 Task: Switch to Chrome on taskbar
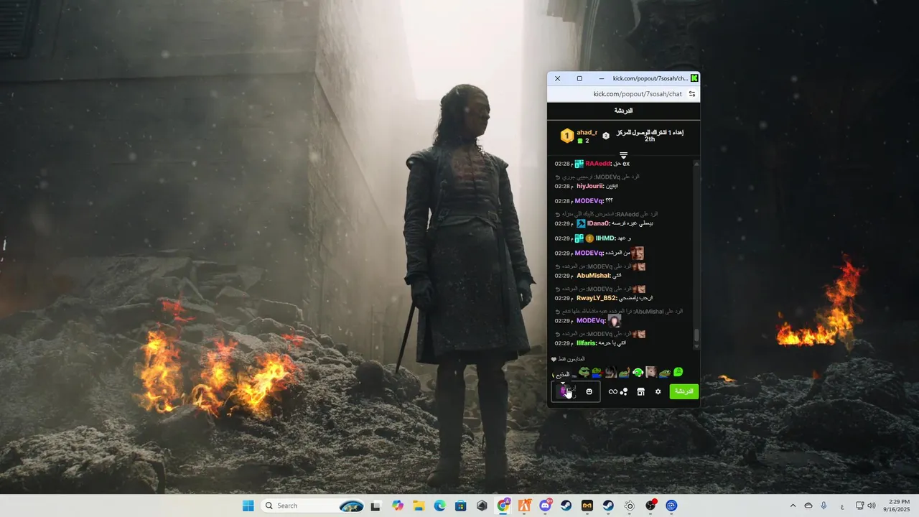point(503,506)
